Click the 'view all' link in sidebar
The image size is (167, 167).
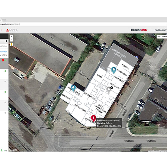click(x=4, y=52)
